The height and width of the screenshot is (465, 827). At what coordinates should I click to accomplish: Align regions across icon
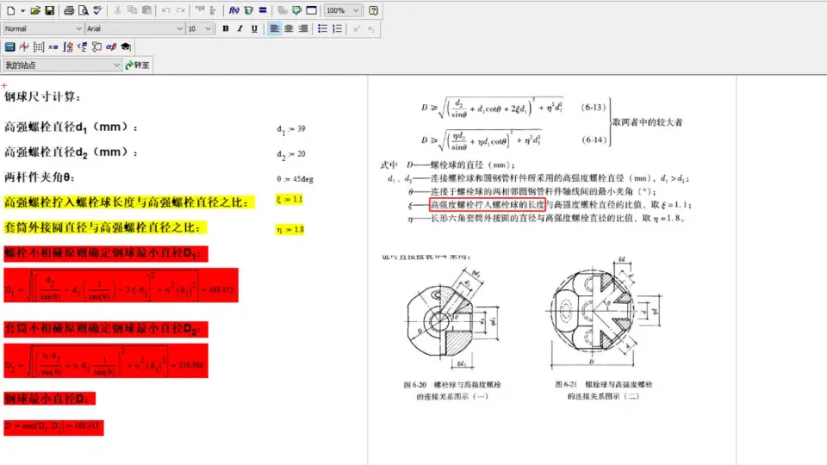click(200, 10)
